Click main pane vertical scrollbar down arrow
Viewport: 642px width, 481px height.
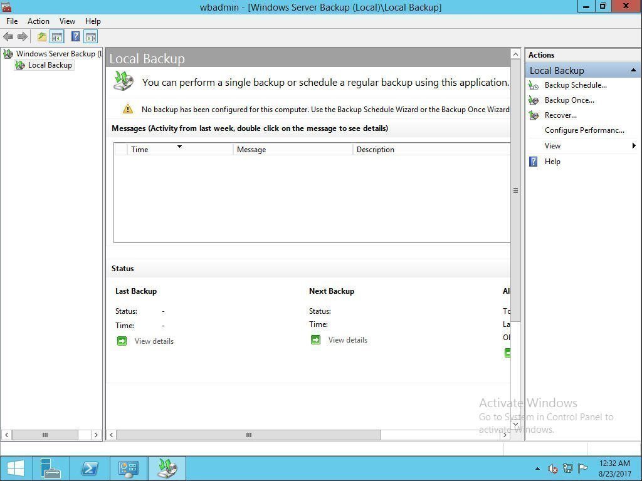click(515, 425)
